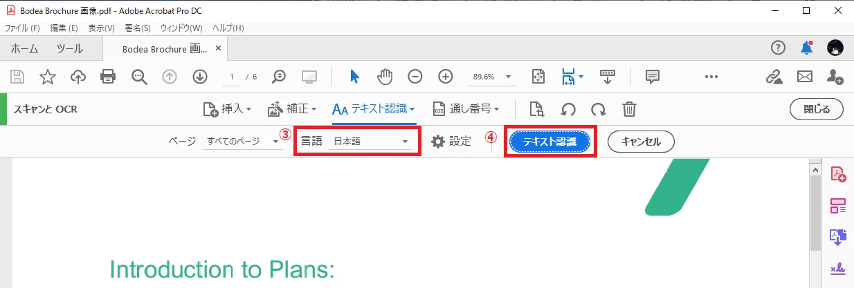Click the read mode monitor icon

309,77
